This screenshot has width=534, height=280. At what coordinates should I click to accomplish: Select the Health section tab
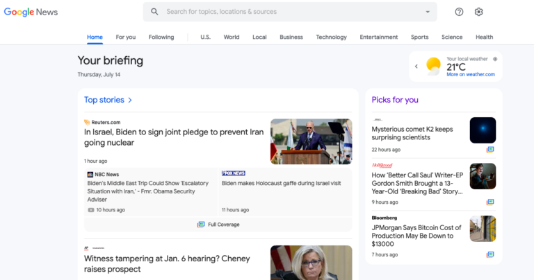(x=484, y=37)
